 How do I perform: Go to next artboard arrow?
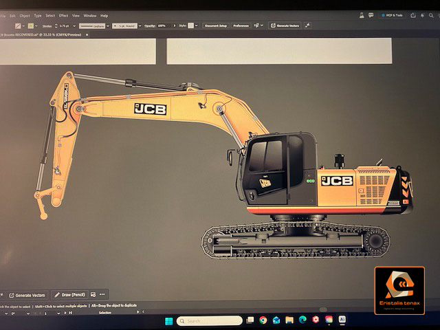point(66,313)
